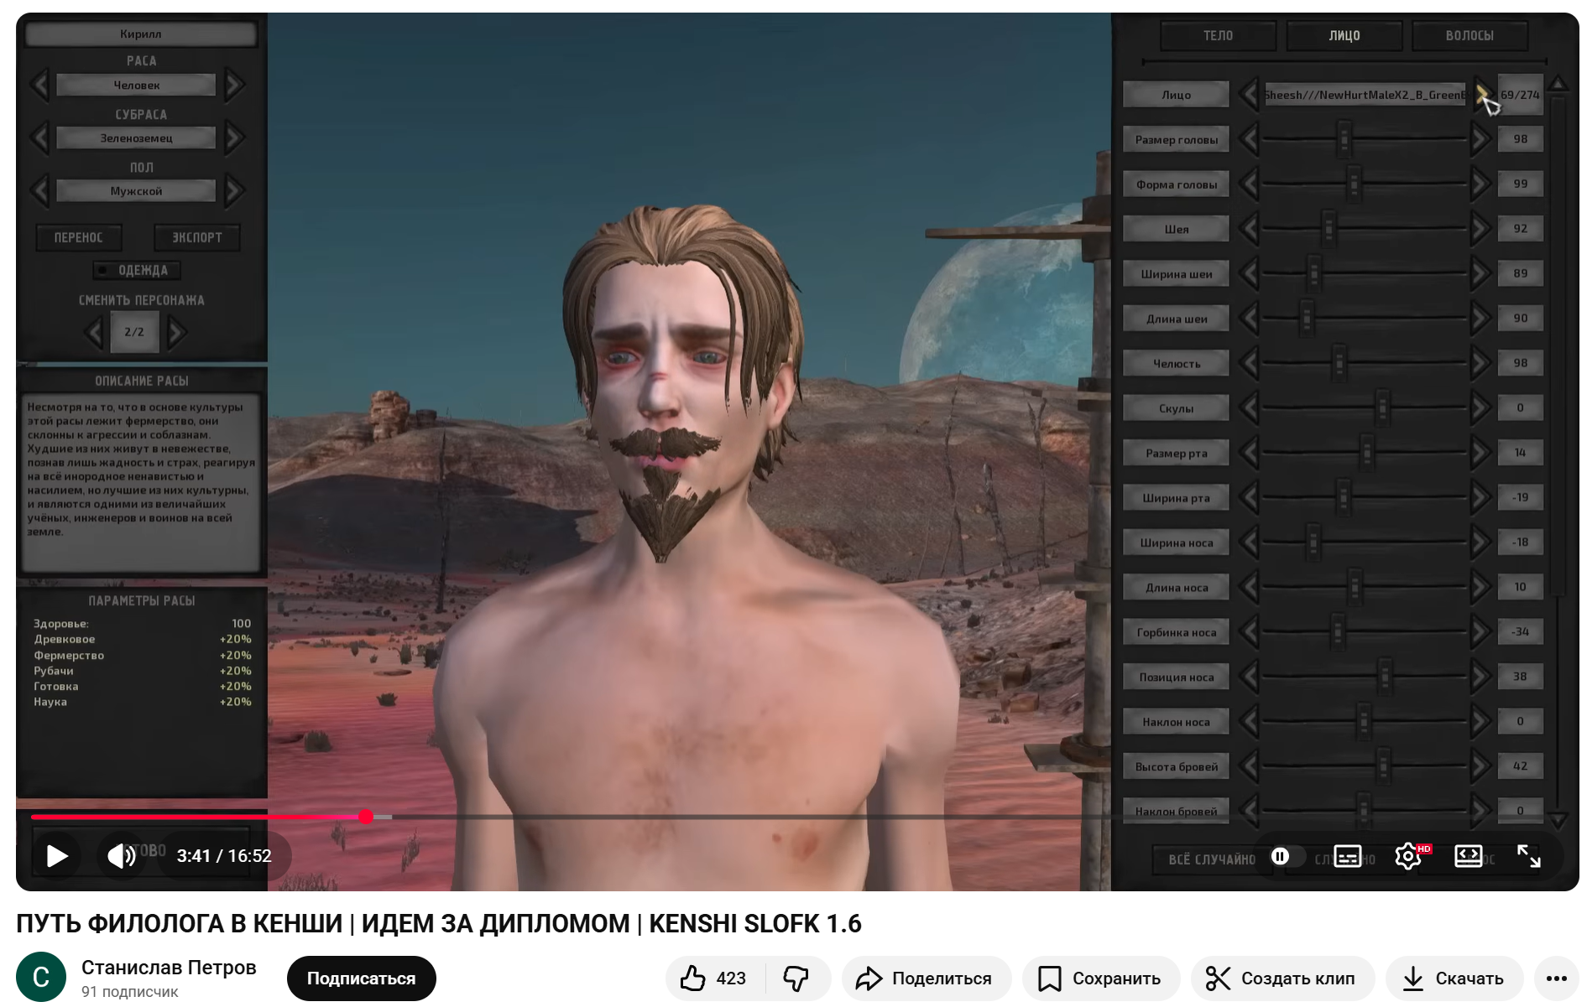Pick next face preset with right arrow
Image resolution: width=1587 pixels, height=1007 pixels.
point(1481,95)
